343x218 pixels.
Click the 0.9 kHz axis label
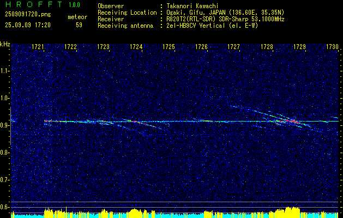pos(4,125)
